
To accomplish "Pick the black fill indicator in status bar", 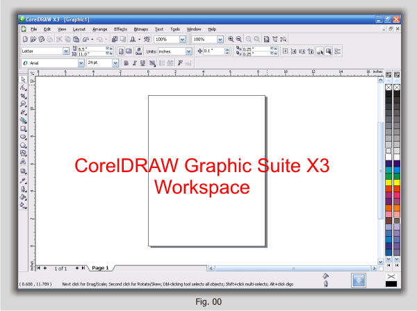I will [391, 284].
